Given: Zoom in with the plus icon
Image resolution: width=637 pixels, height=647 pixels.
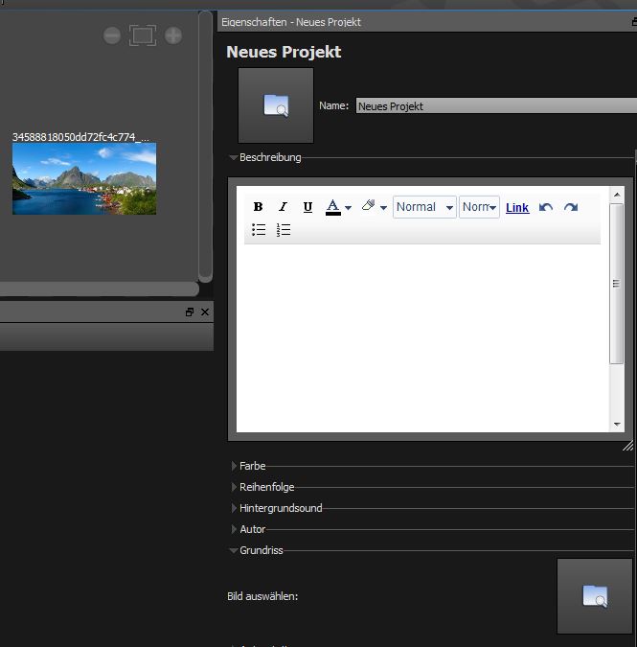Looking at the screenshot, I should (173, 35).
